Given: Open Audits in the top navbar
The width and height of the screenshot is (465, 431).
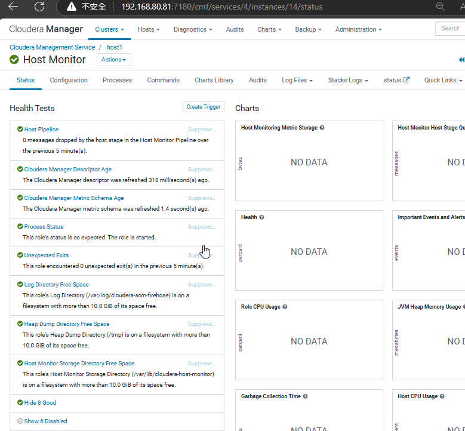Looking at the screenshot, I should pos(235,29).
